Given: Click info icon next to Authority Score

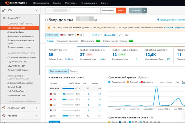Looking at the screenshot, I should [66, 49].
